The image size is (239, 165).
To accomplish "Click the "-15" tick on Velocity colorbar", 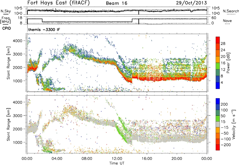I will 225,127.
